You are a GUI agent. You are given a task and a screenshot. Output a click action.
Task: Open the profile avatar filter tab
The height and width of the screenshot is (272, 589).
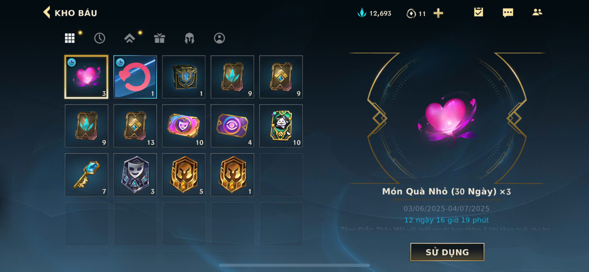tap(219, 38)
